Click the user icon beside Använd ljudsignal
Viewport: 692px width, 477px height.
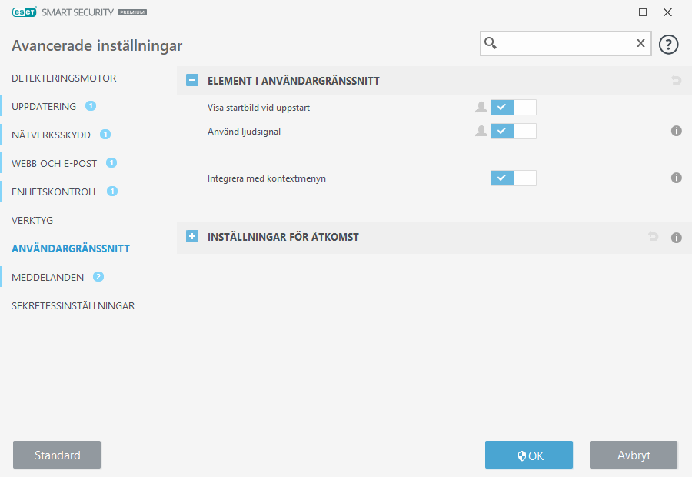(x=481, y=132)
